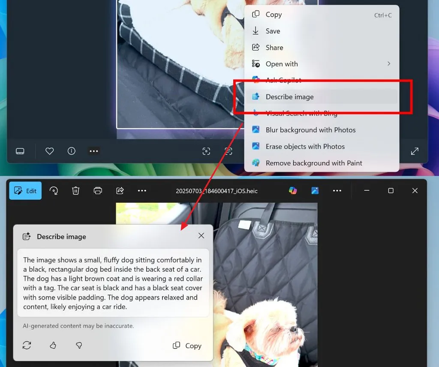
Task: Delete the current photo
Action: (x=76, y=190)
